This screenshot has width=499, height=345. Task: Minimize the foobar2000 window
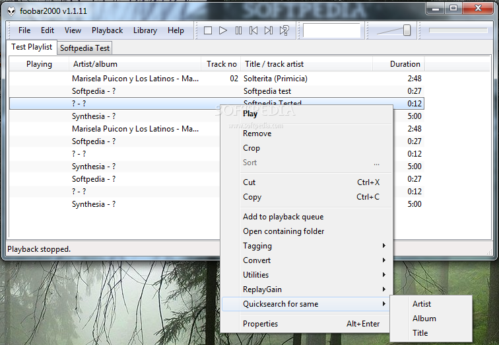tap(436, 9)
